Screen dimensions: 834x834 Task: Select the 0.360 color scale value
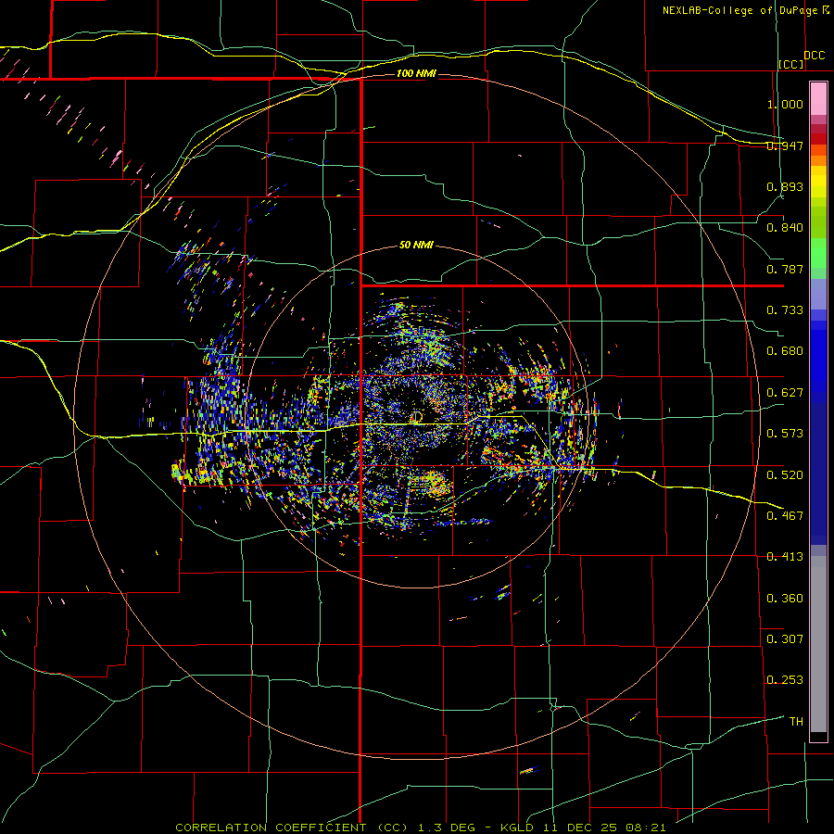(x=785, y=599)
